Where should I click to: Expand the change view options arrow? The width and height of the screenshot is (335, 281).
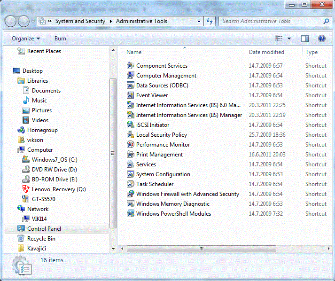tap(289, 39)
